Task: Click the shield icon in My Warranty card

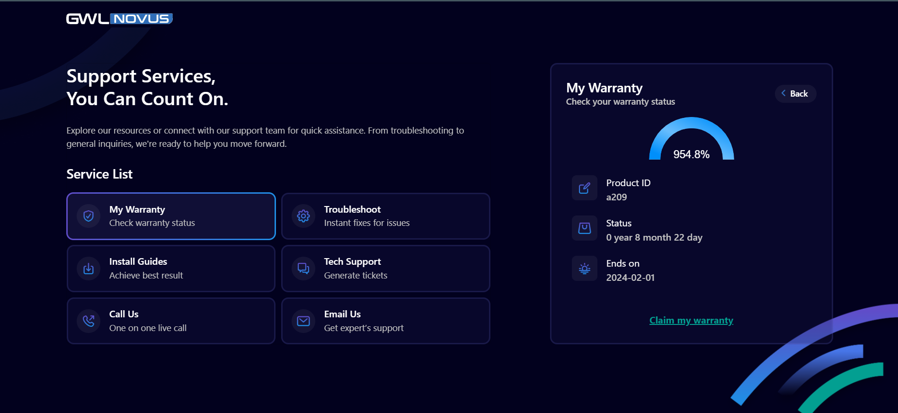Action: coord(89,216)
